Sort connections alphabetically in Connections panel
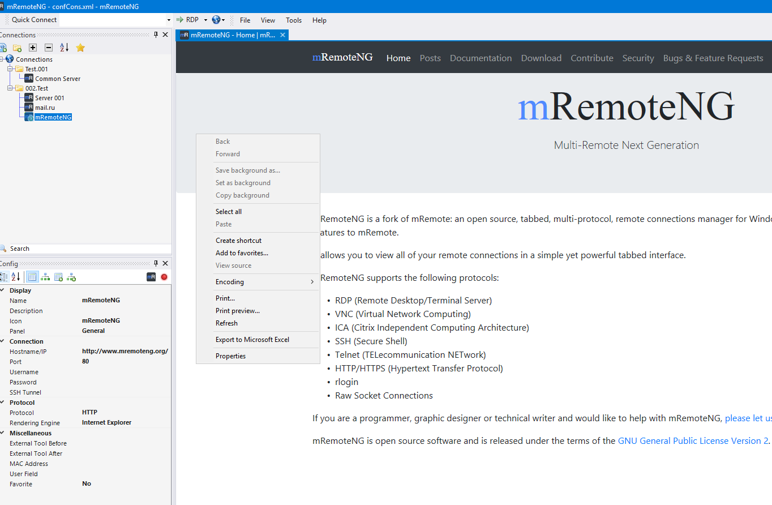The image size is (772, 505). 65,48
